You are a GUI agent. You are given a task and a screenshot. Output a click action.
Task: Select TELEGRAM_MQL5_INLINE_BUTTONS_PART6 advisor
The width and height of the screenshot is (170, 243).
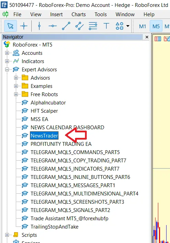tap(80, 177)
